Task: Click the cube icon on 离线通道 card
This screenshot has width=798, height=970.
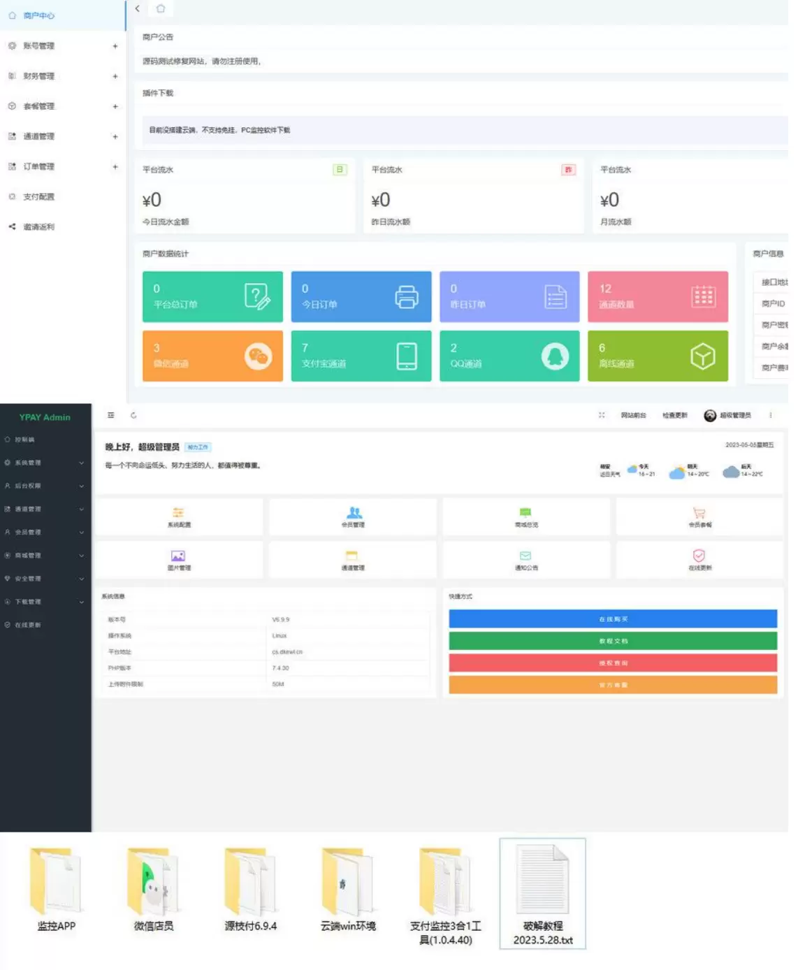Action: pos(703,356)
